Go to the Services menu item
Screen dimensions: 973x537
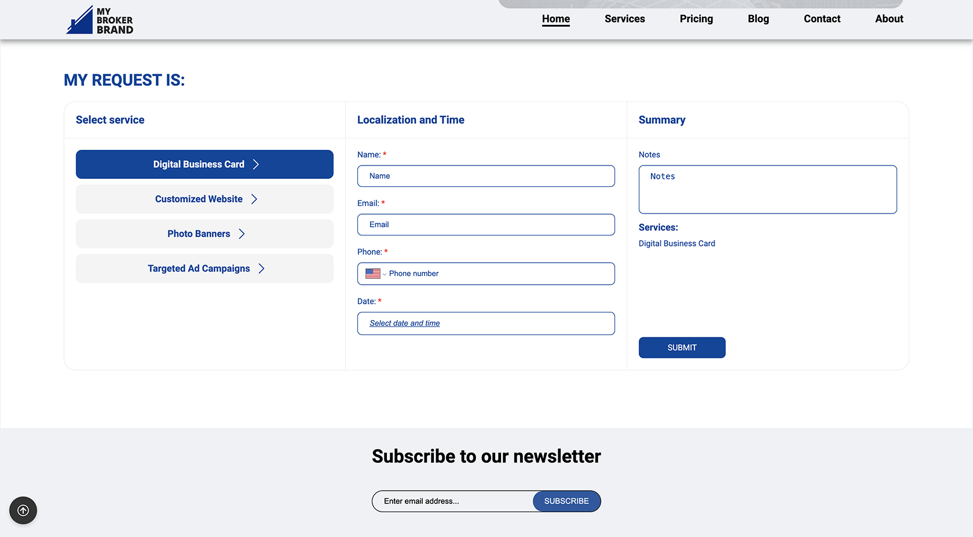tap(624, 19)
